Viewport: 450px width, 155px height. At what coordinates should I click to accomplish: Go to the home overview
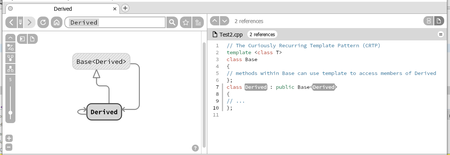point(57,22)
